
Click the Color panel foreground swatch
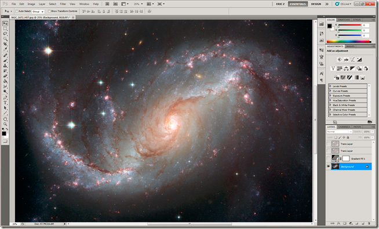pos(330,26)
